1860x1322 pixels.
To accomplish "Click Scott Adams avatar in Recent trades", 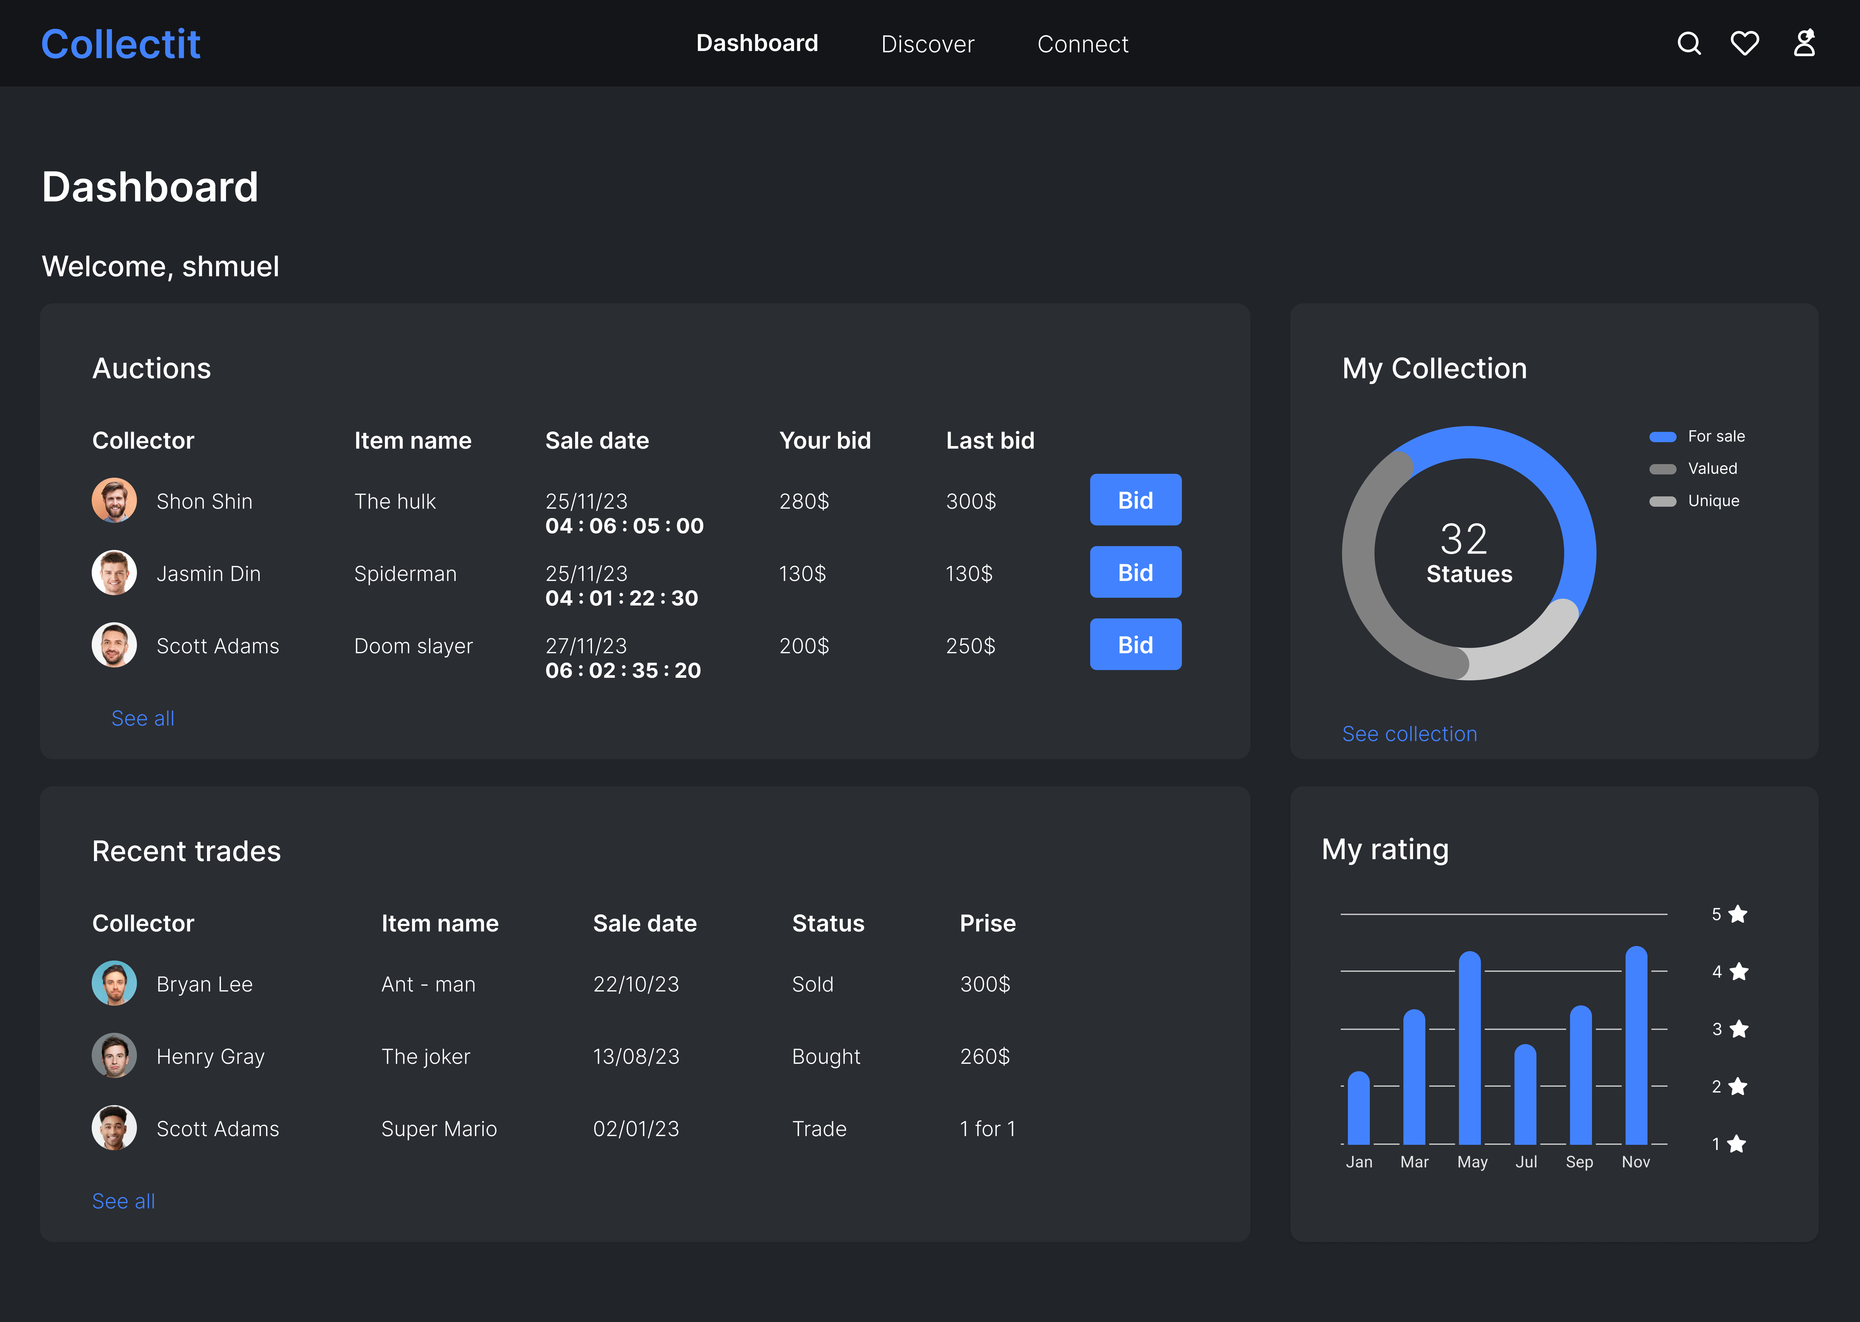I will click(114, 1127).
